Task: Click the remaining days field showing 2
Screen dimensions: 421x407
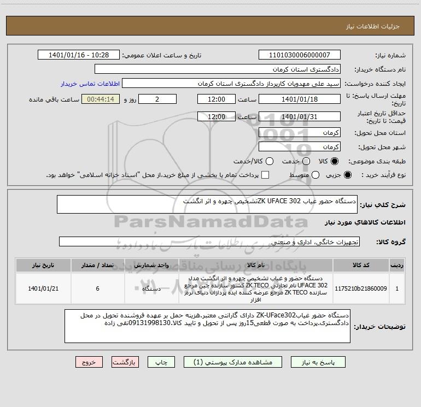Action: coord(157,99)
